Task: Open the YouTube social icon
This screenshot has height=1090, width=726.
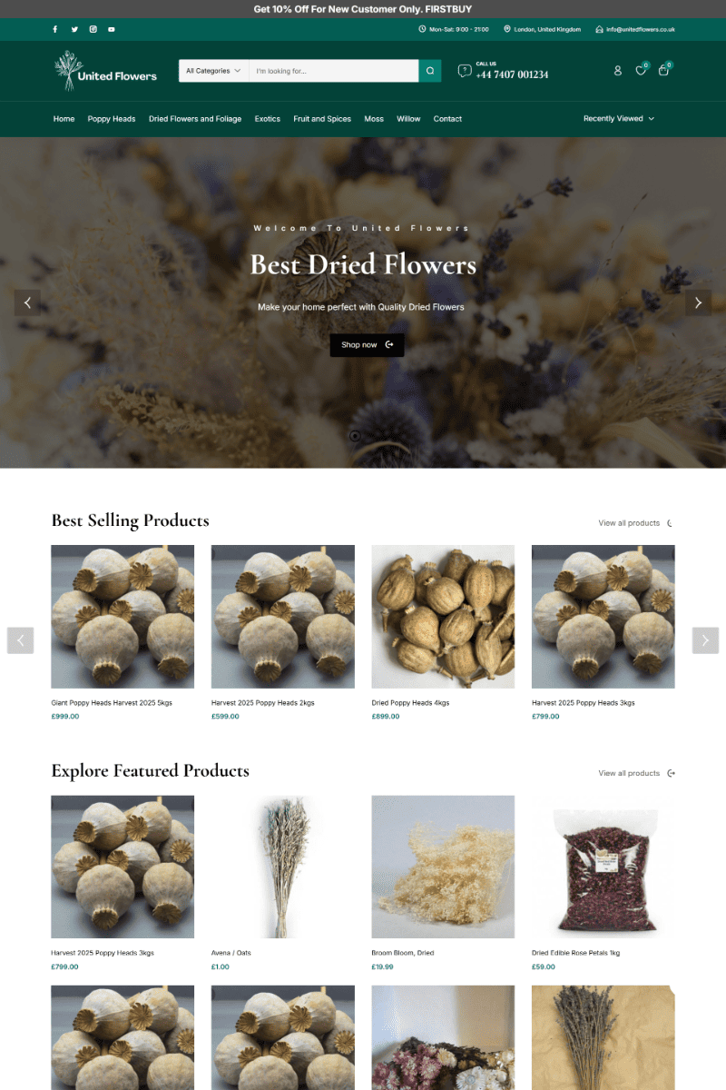Action: 112,29
